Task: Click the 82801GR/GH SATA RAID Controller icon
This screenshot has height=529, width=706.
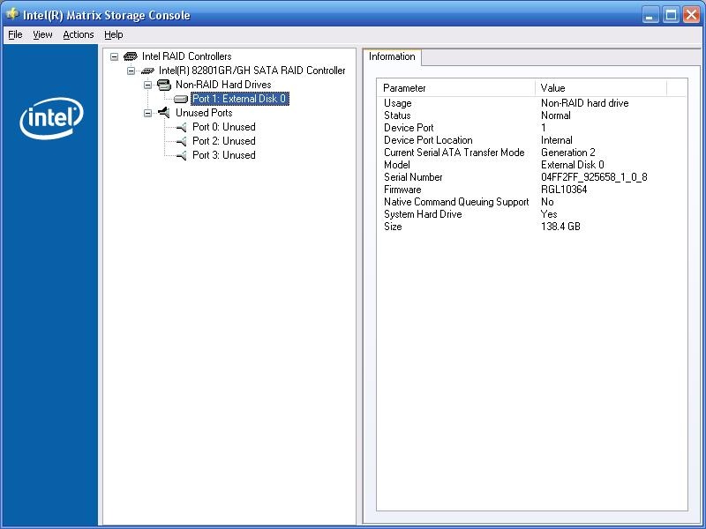Action: tap(146, 71)
